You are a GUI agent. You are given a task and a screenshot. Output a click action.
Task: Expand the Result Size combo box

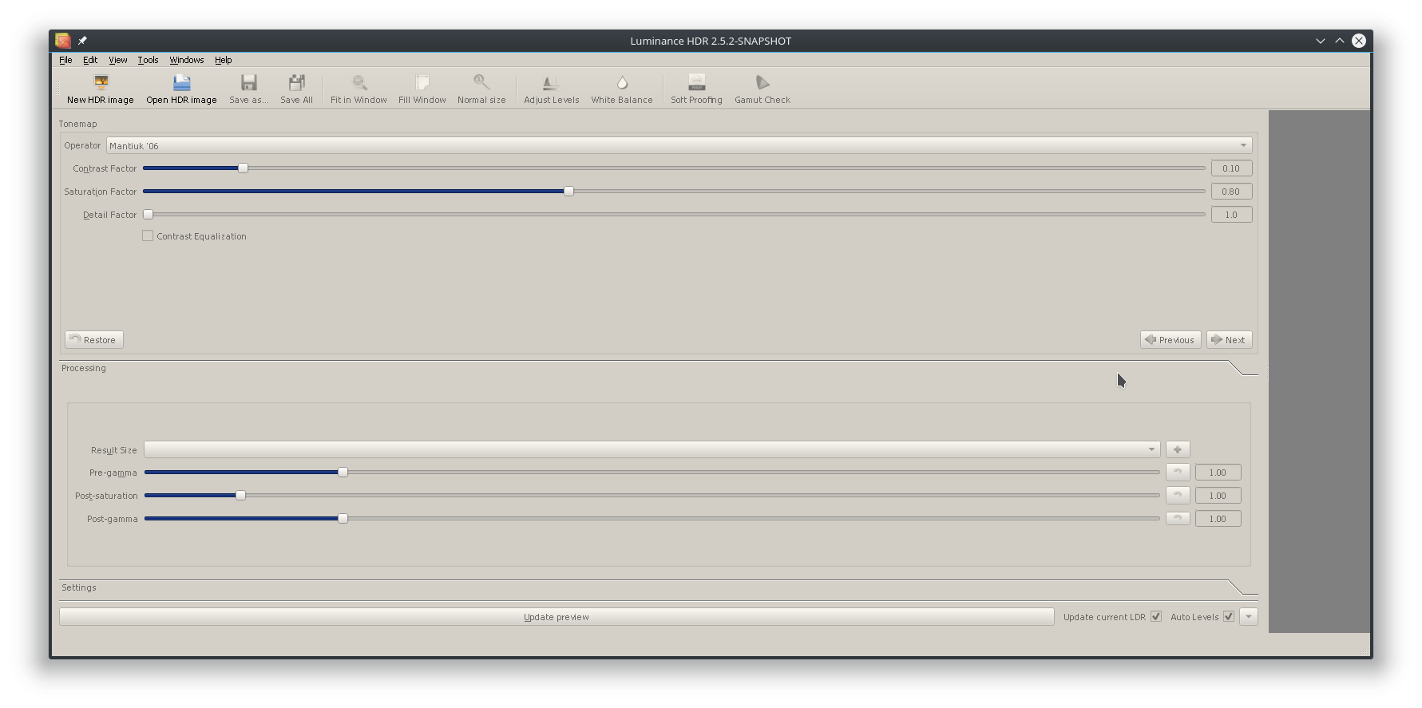(652, 450)
